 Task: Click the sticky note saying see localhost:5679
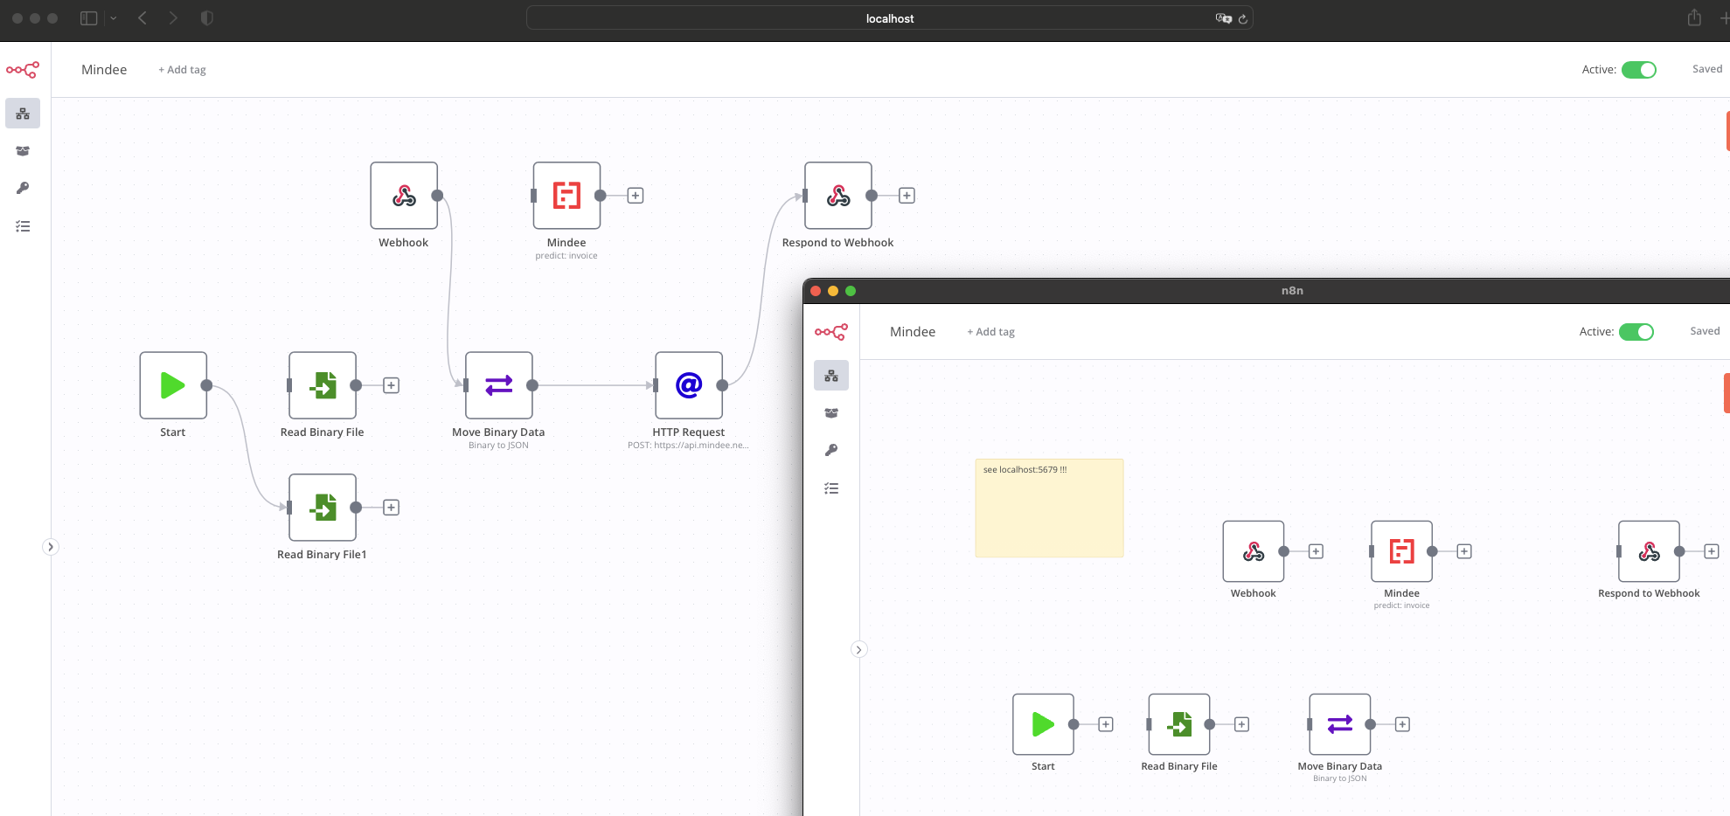click(x=1049, y=508)
